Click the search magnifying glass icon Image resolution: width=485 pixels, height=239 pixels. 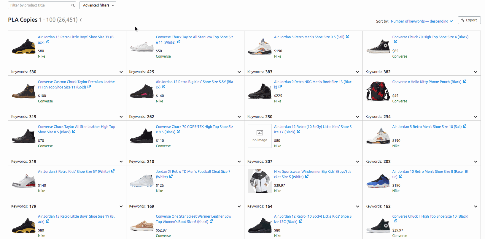73,5
